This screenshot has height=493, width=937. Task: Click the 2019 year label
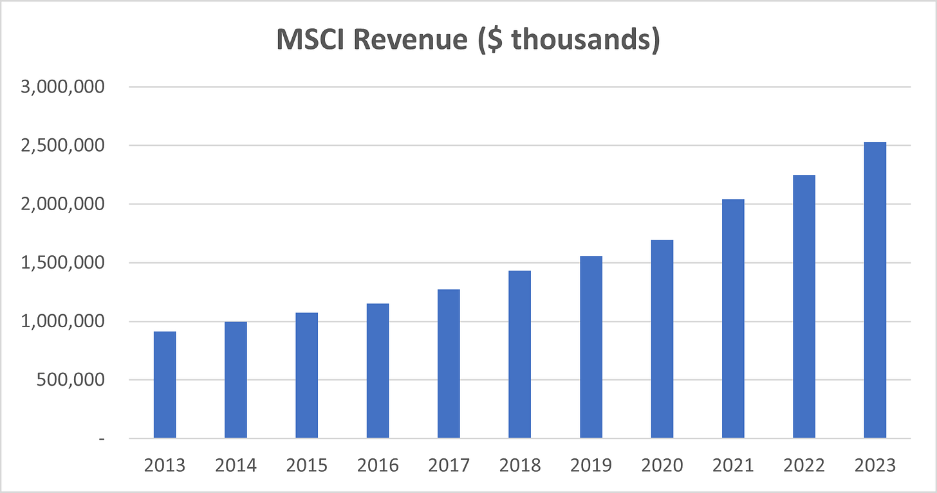(591, 465)
